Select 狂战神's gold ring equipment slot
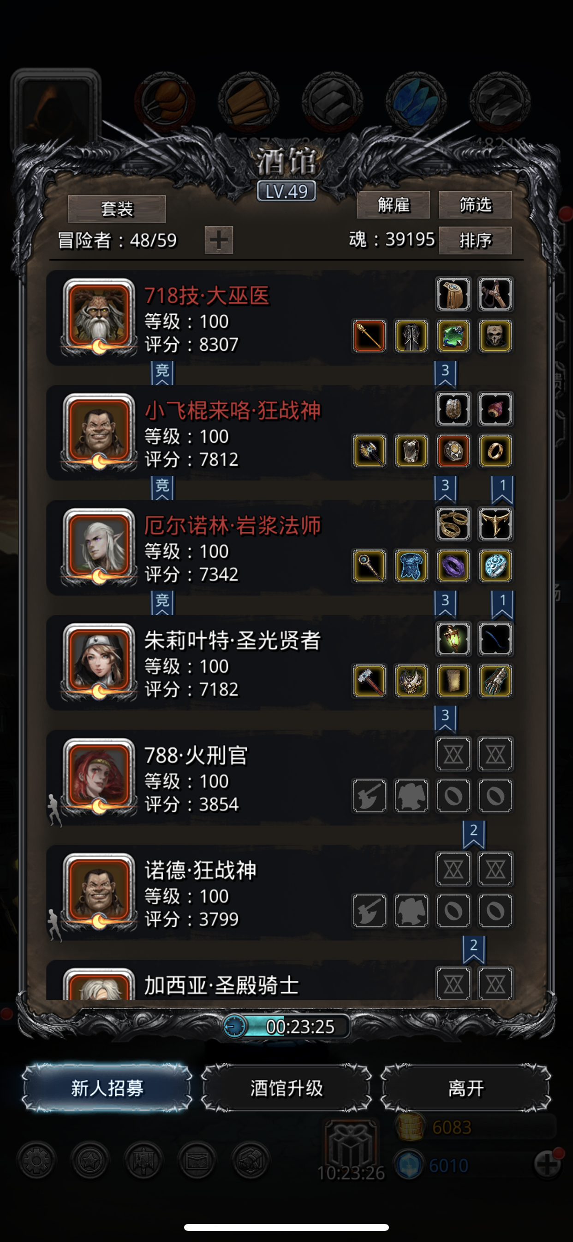The width and height of the screenshot is (573, 1242). (495, 451)
